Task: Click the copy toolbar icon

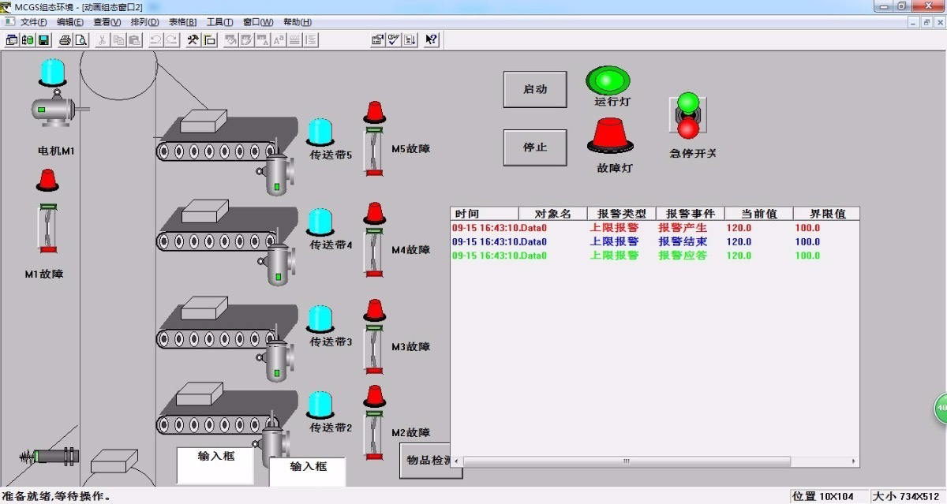Action: pyautogui.click(x=118, y=40)
